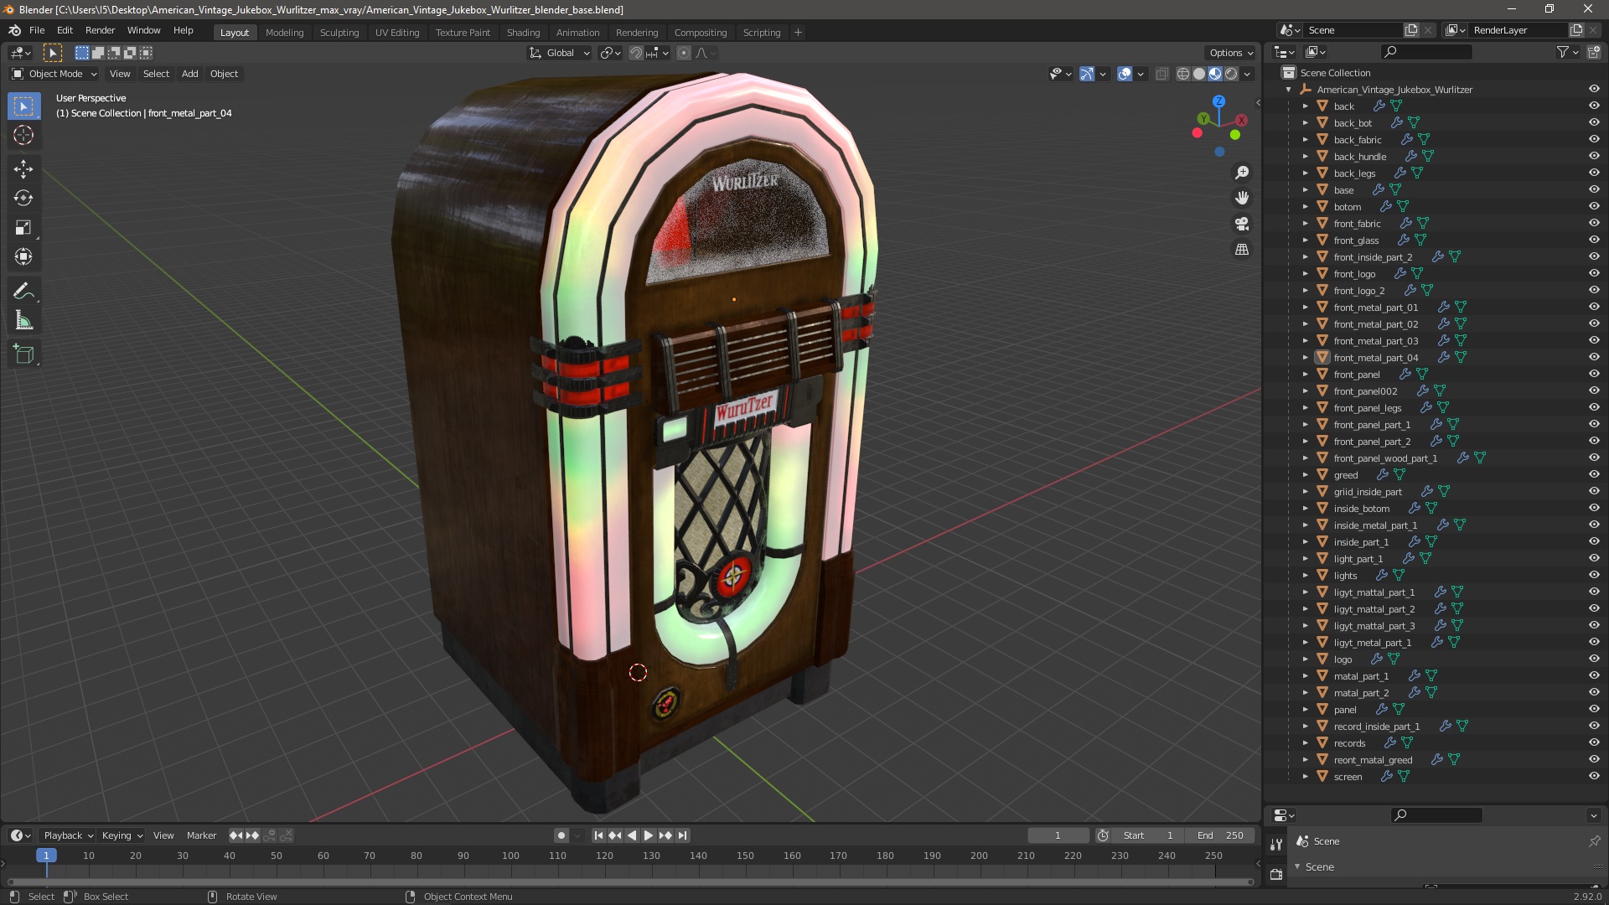Select the Move tool
Image resolution: width=1609 pixels, height=905 pixels.
[23, 169]
